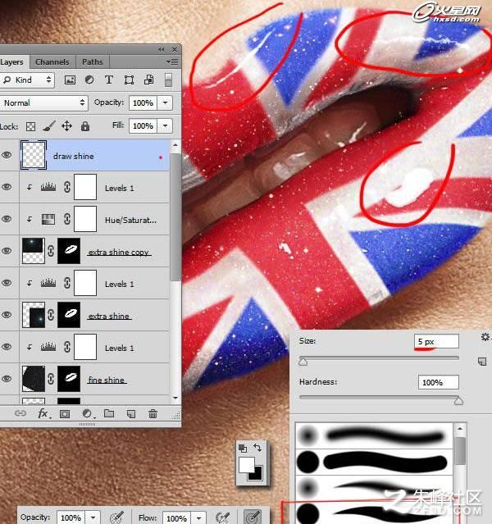Hide Levels 1 layer above fine shine
The height and width of the screenshot is (524, 492).
tap(7, 347)
